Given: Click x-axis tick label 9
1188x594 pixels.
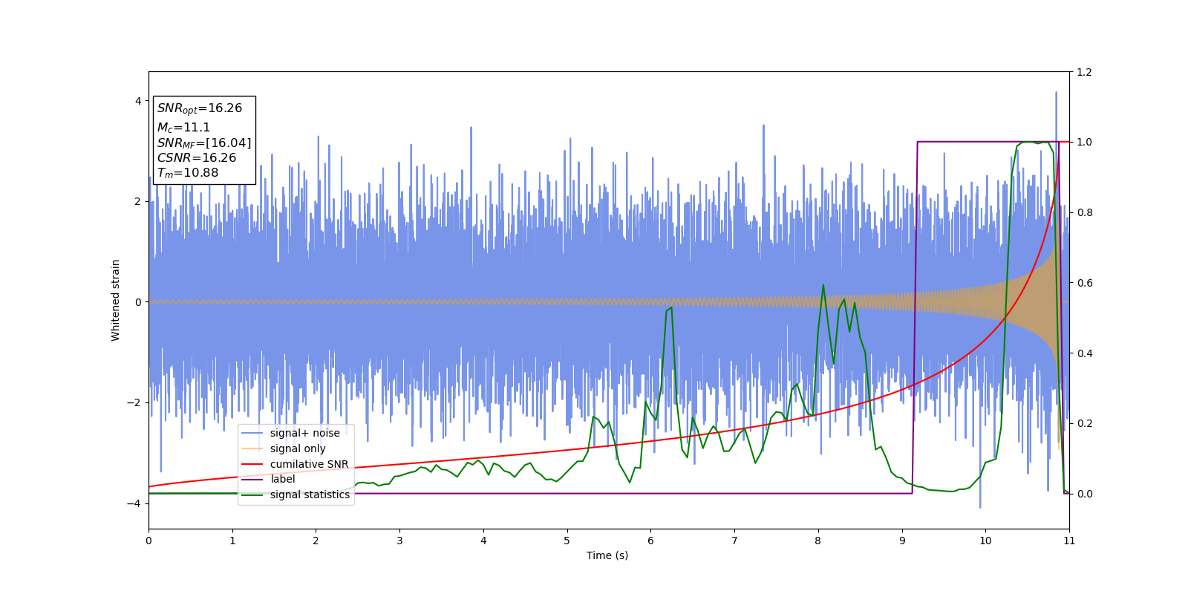Looking at the screenshot, I should (902, 541).
